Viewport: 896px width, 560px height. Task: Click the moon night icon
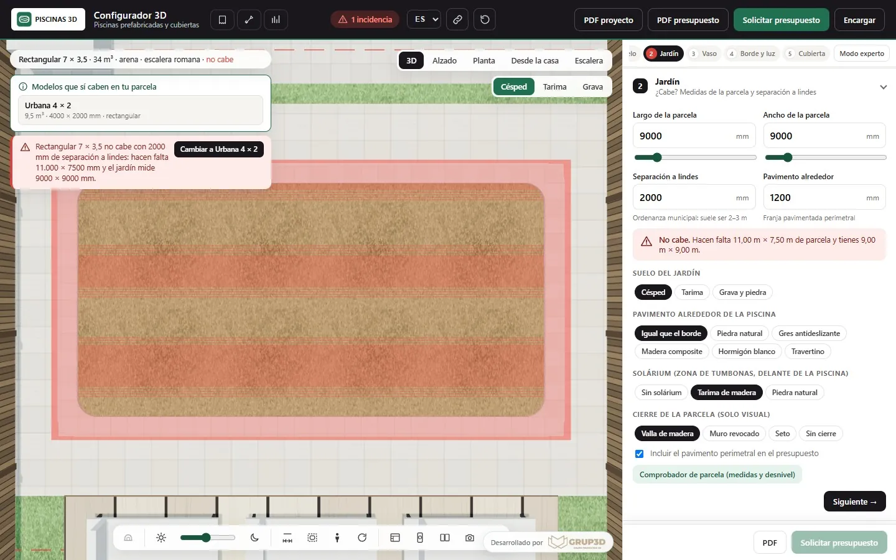pyautogui.click(x=254, y=538)
